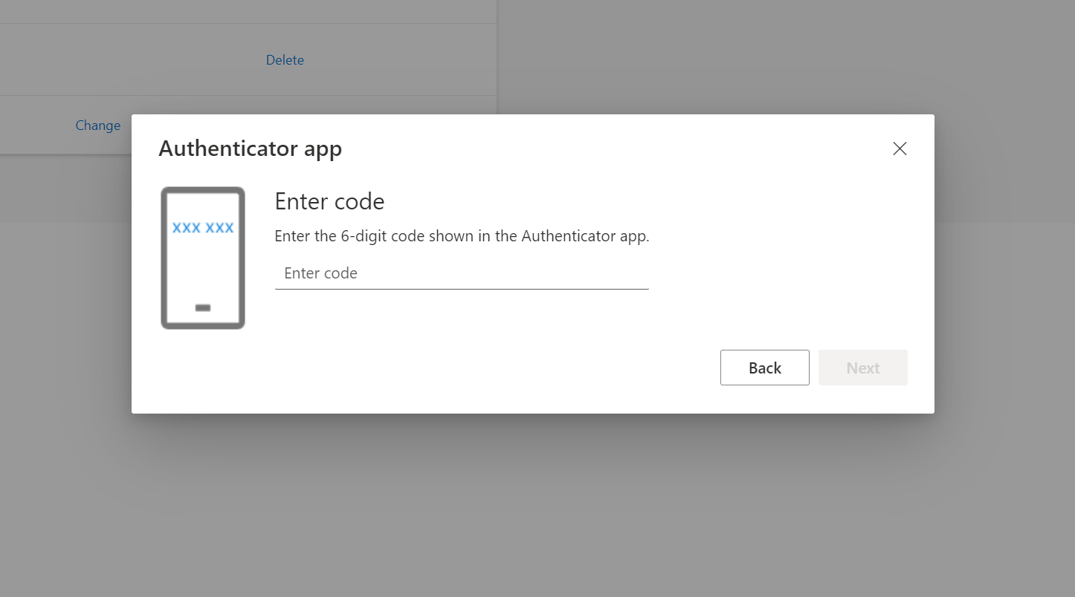Click the "Authenticator app" dialog title
This screenshot has width=1075, height=597.
(x=251, y=149)
